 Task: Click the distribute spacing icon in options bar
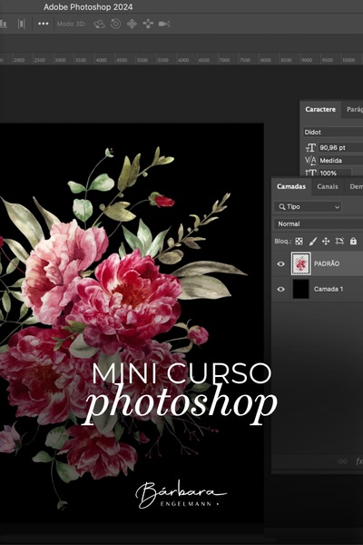(x=21, y=24)
